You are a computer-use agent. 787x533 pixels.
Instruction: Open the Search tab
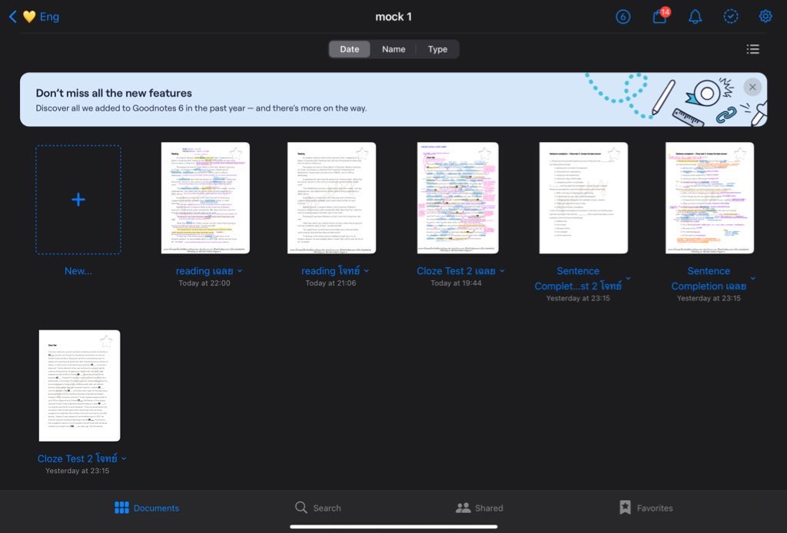click(317, 508)
